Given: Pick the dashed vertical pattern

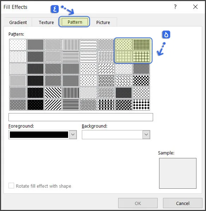Looking at the screenshot, I should point(89,81).
